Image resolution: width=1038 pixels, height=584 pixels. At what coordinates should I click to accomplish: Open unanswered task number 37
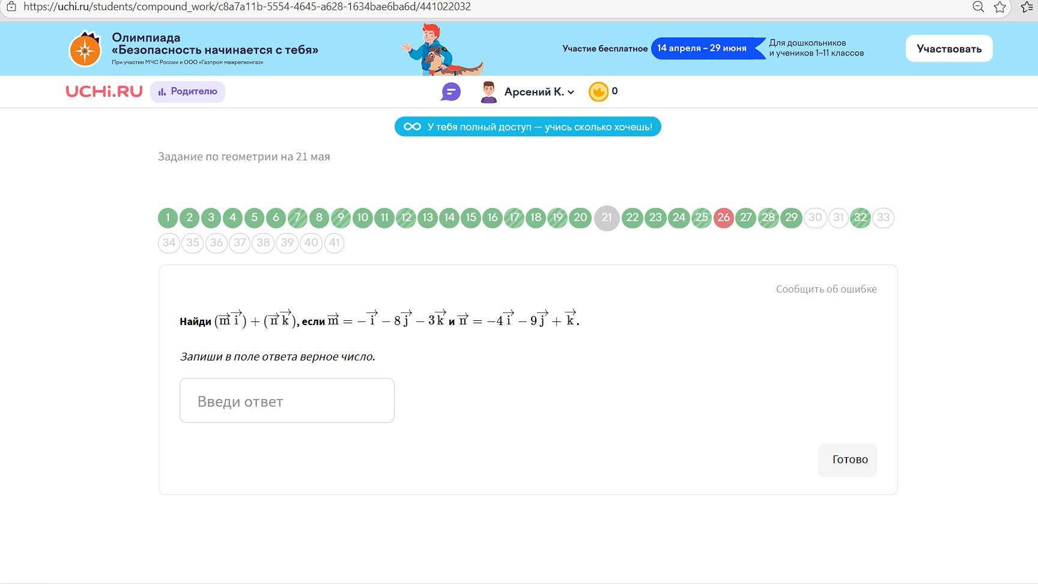[240, 243]
